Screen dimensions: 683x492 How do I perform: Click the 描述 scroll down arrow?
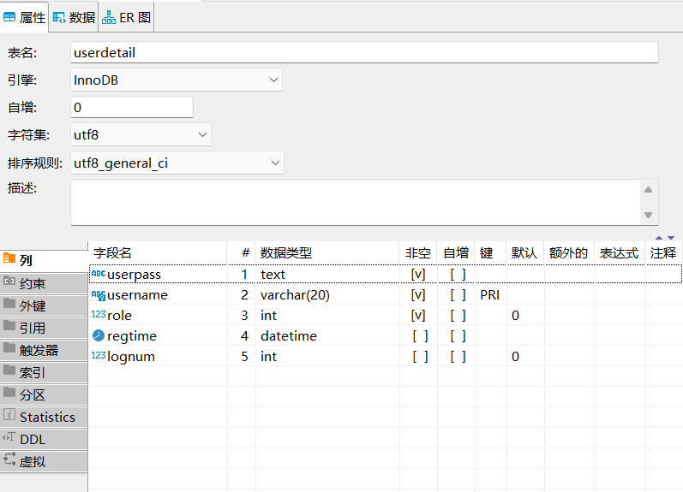point(648,215)
